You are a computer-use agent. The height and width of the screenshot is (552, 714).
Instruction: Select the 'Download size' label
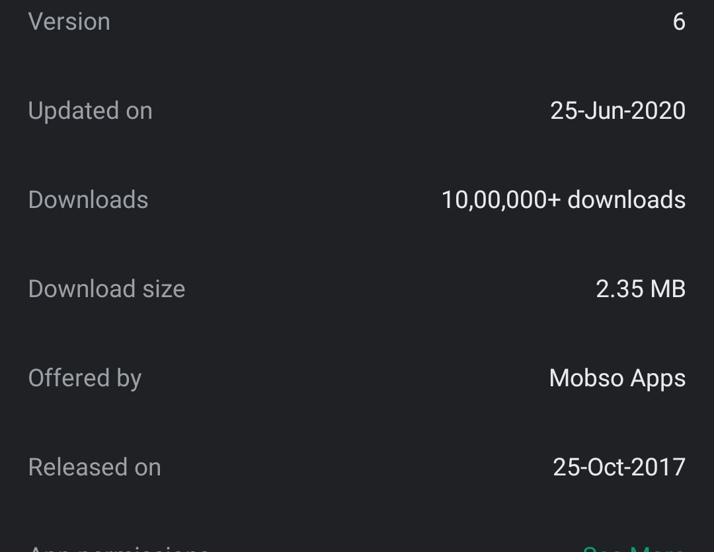point(106,289)
